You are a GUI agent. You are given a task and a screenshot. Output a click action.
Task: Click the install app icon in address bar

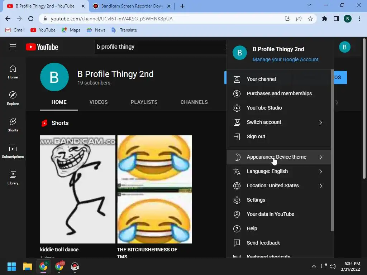287,19
